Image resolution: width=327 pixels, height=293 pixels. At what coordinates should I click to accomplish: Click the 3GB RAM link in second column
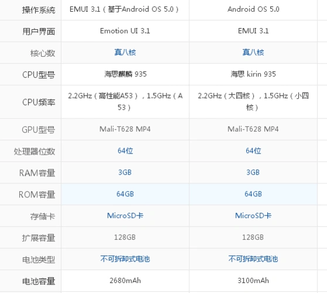click(253, 172)
